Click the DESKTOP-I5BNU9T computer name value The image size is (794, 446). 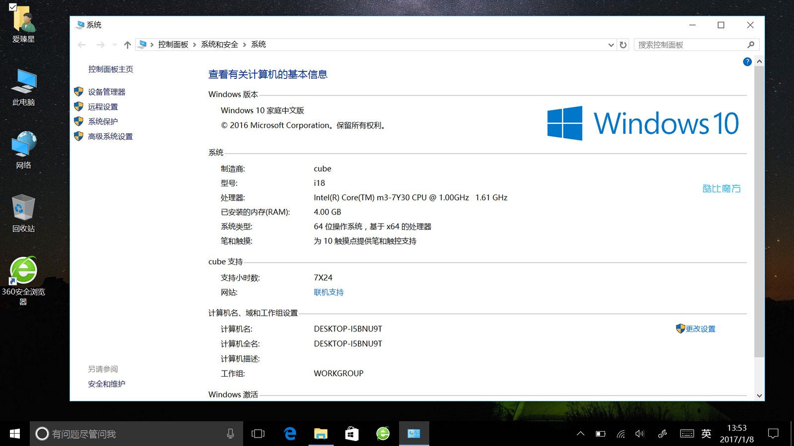[x=348, y=329]
